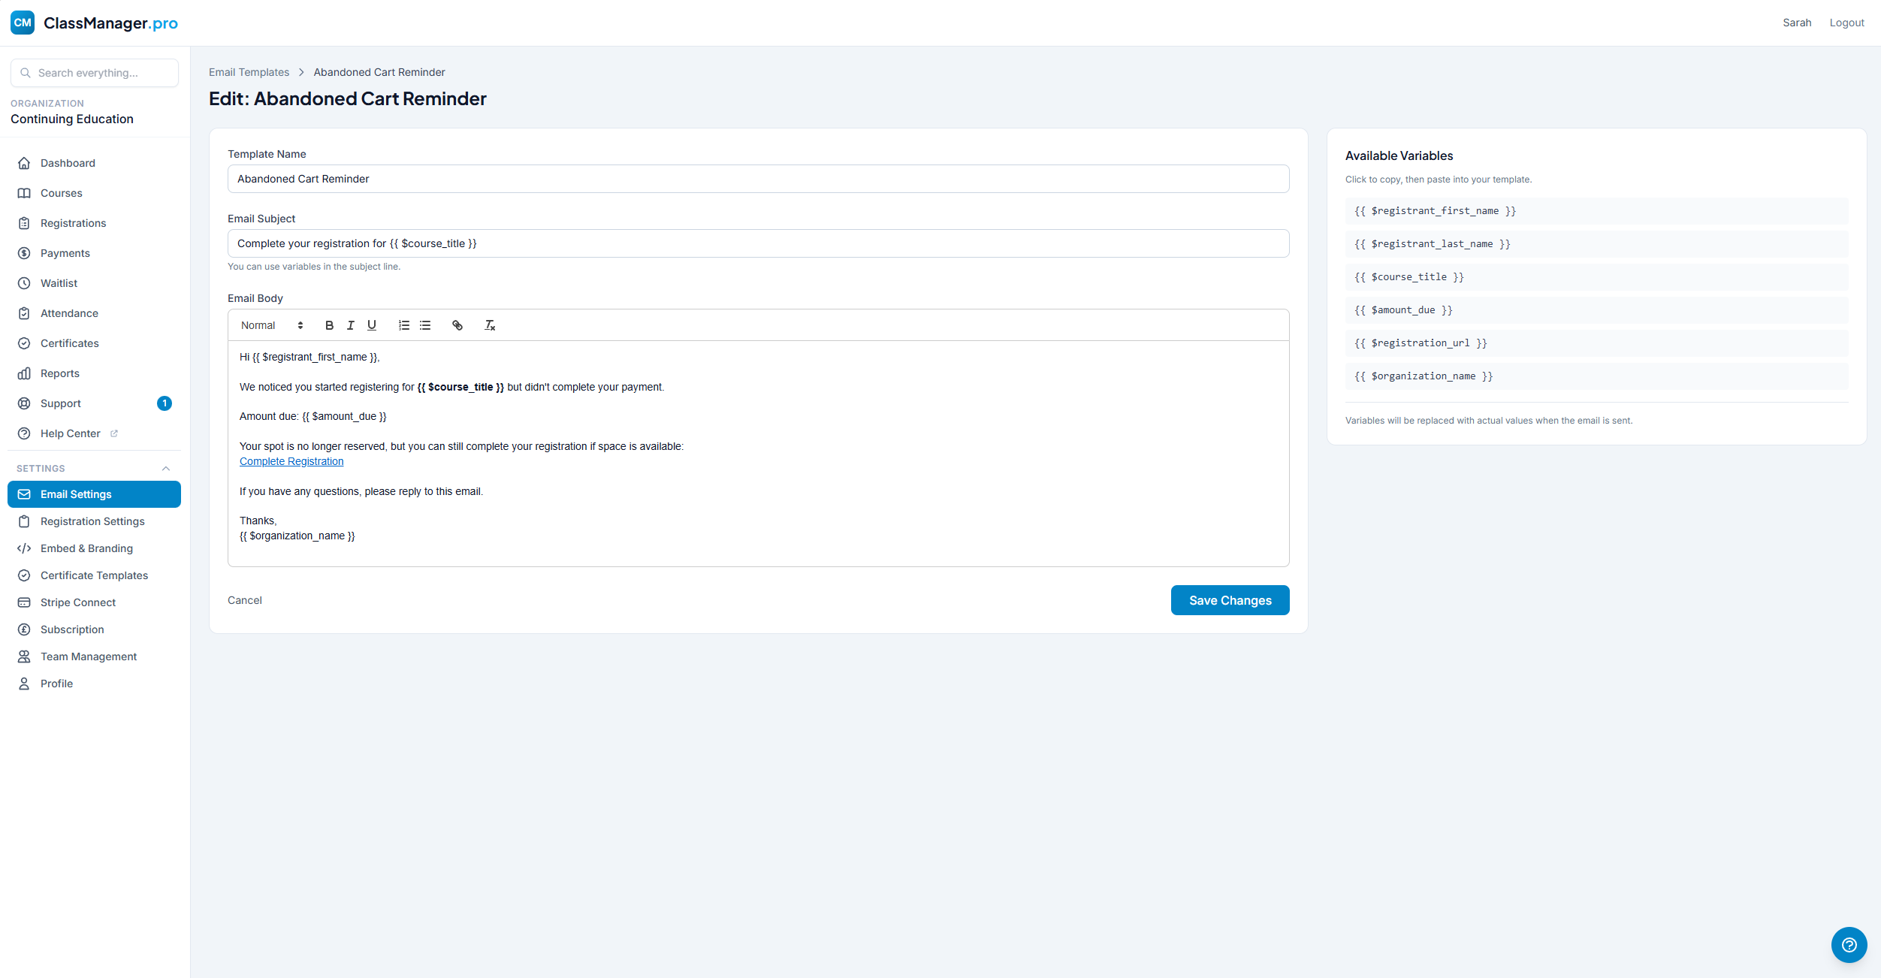The height and width of the screenshot is (978, 1881).
Task: Open the floating help bubble button
Action: [1849, 945]
